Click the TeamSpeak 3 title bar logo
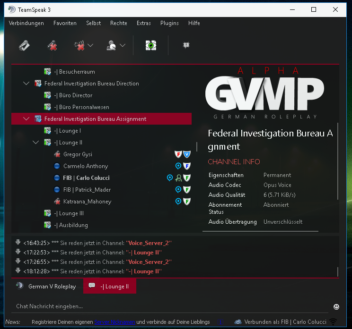Viewport: 352px width, 329px height. (12, 9)
